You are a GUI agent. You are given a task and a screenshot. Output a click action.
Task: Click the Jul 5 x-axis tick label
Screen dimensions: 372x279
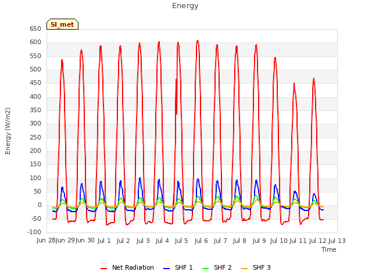click(181, 241)
